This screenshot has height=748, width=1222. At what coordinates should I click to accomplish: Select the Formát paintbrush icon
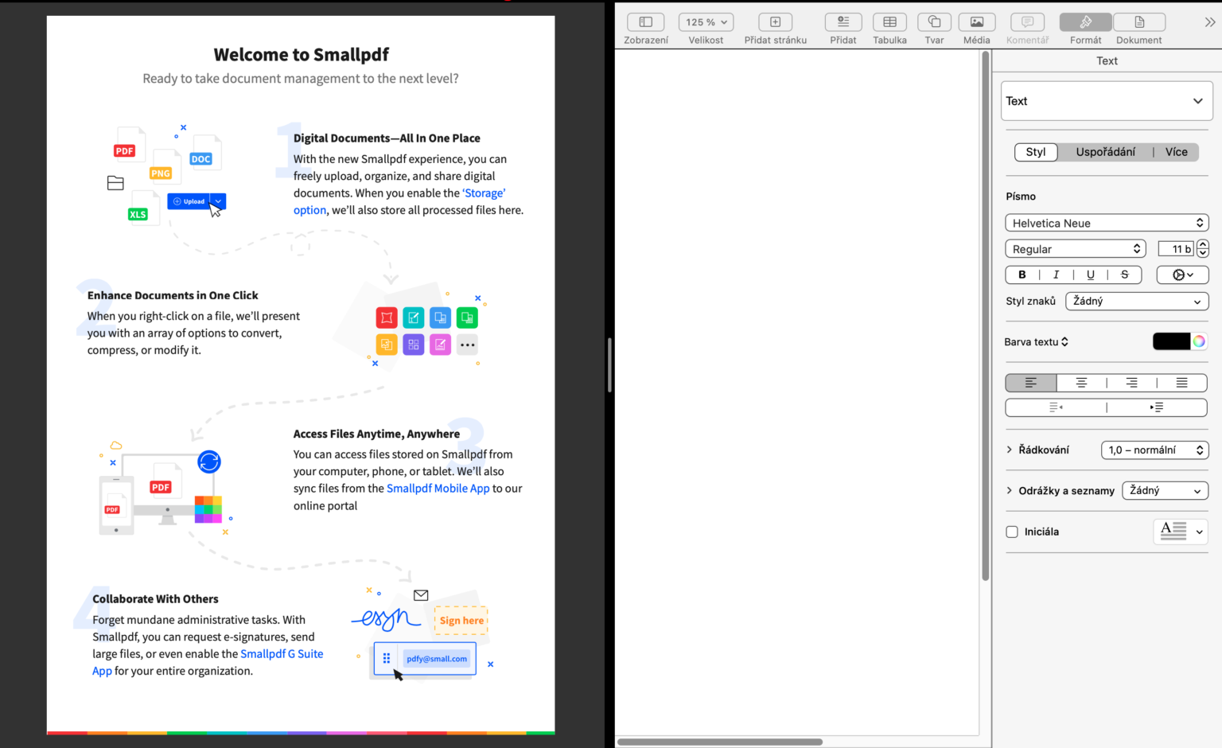coord(1085,21)
